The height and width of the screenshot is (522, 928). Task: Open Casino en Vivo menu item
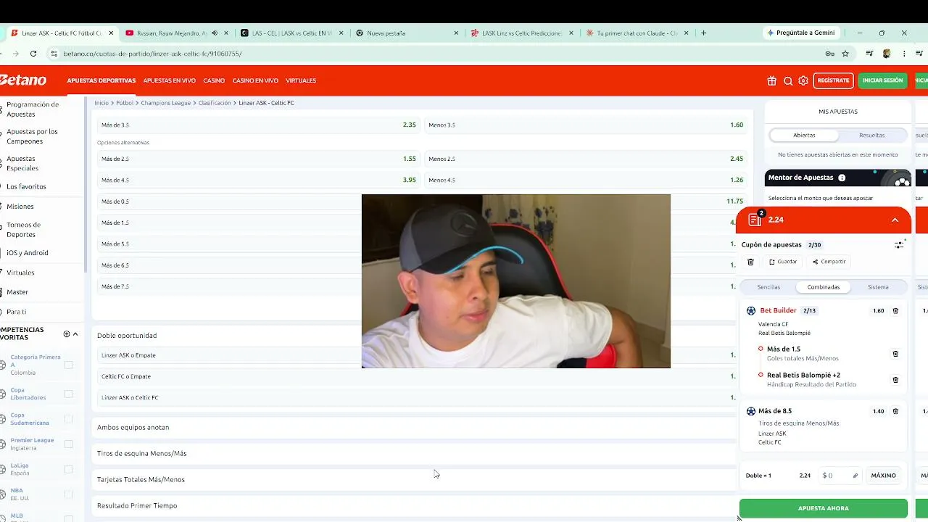[x=255, y=80]
